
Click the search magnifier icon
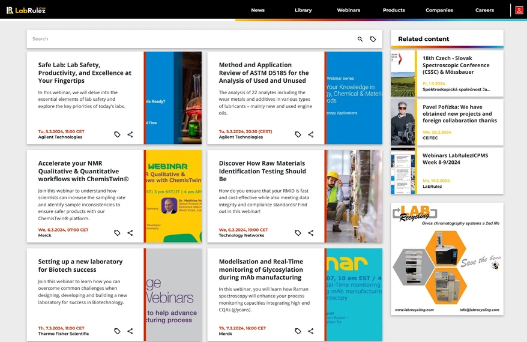coord(360,39)
